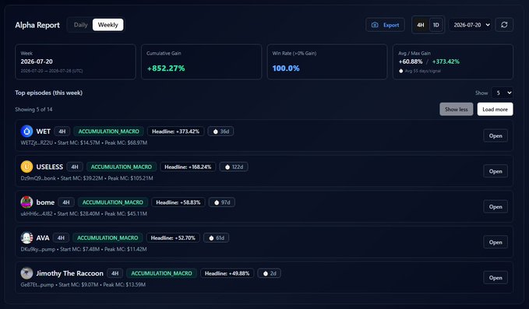Click the bome token avatar
Viewport: 529px width, 309px height.
tap(26, 202)
